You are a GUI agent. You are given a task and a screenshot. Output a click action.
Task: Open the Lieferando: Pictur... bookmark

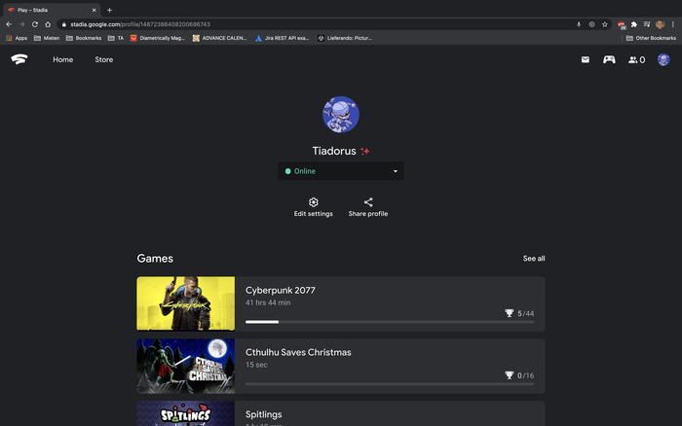click(x=345, y=38)
